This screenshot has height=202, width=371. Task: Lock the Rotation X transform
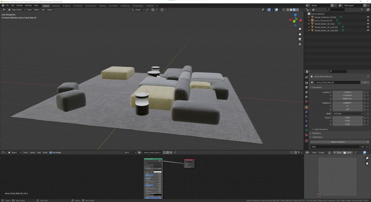pos(364,103)
